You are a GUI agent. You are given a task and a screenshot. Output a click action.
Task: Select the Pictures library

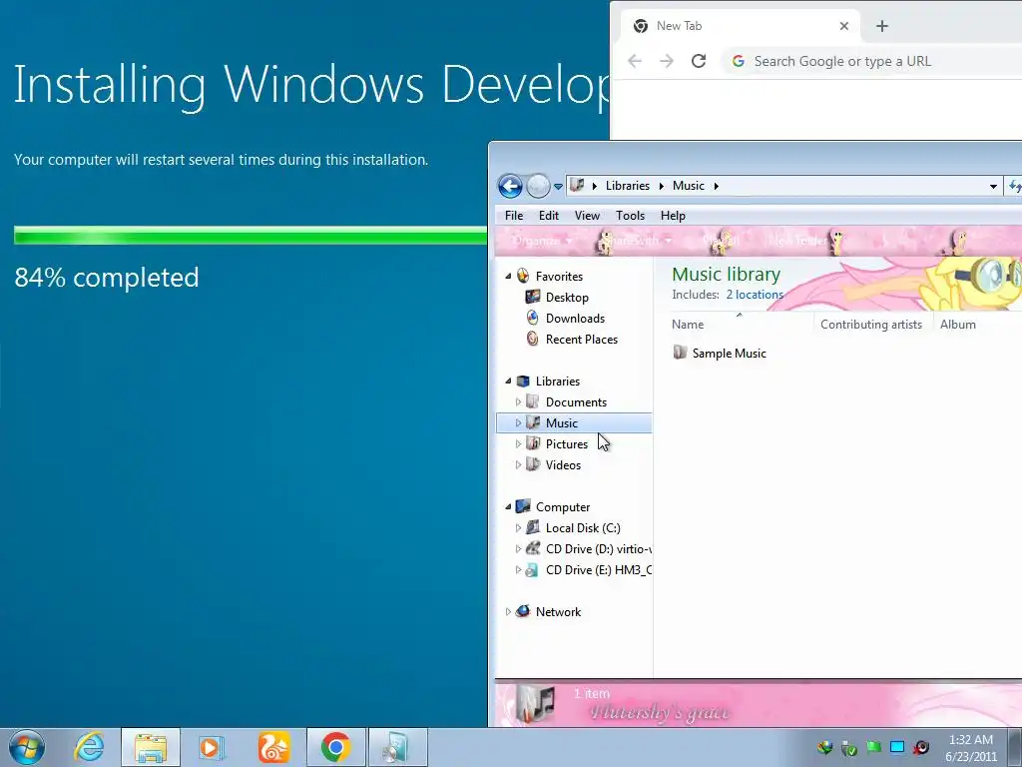[567, 444]
